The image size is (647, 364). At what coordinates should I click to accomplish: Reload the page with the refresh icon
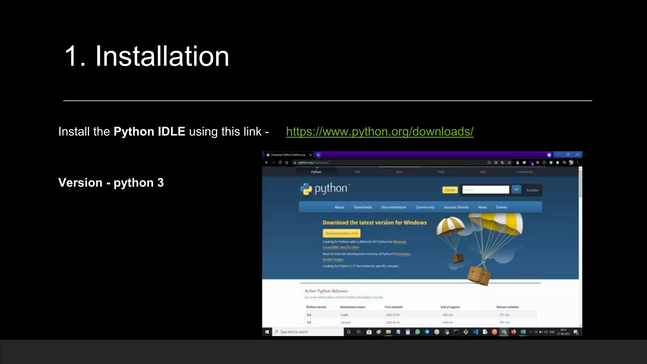point(280,162)
